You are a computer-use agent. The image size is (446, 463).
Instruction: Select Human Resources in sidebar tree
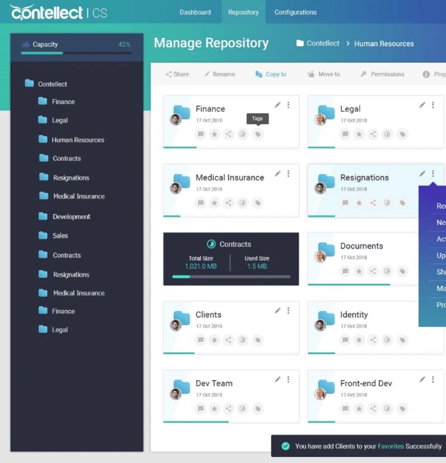pyautogui.click(x=71, y=140)
